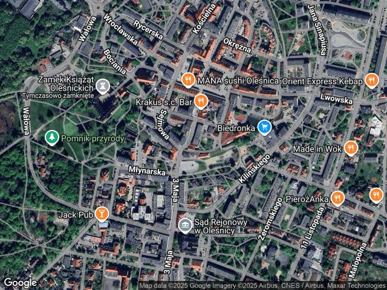
Task: Click the Zamek Książąt Oleśnickich label
Action: 66,83
